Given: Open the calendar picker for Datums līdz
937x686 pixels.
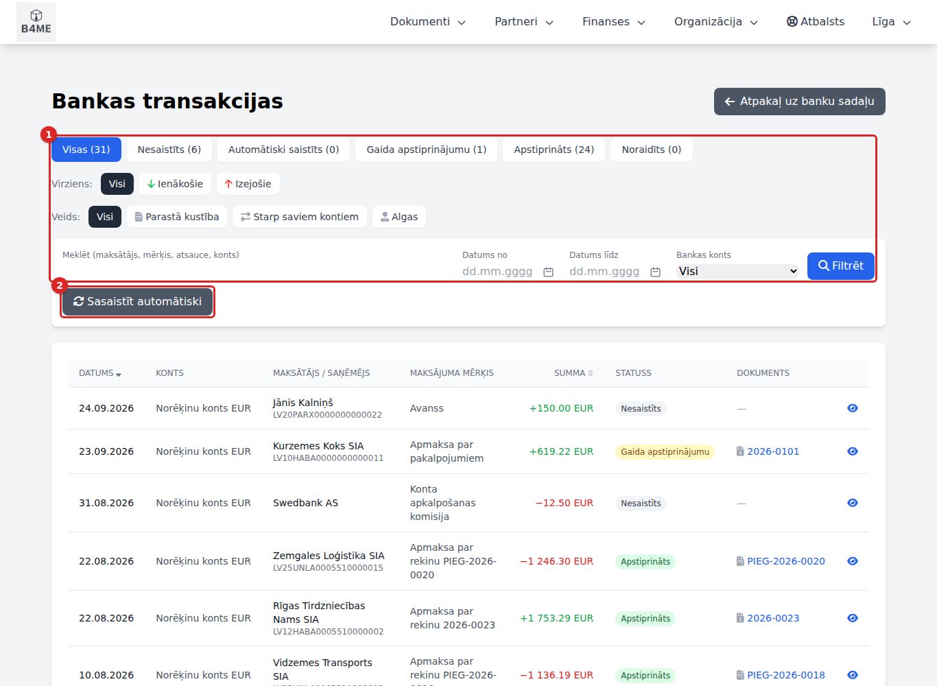Looking at the screenshot, I should point(655,272).
